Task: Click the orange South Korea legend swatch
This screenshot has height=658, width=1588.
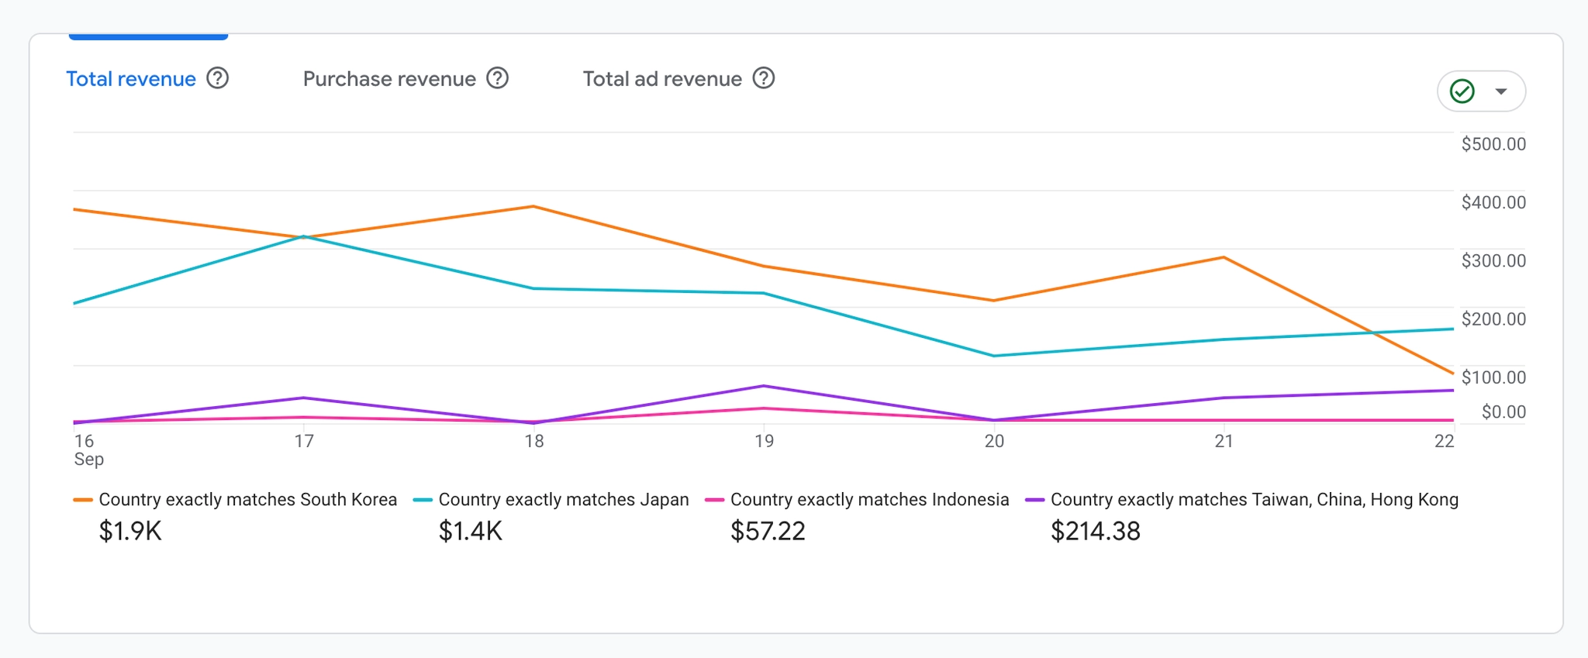Action: (83, 500)
